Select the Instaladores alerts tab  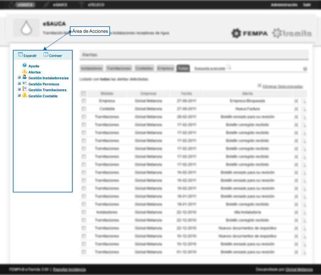(x=92, y=68)
